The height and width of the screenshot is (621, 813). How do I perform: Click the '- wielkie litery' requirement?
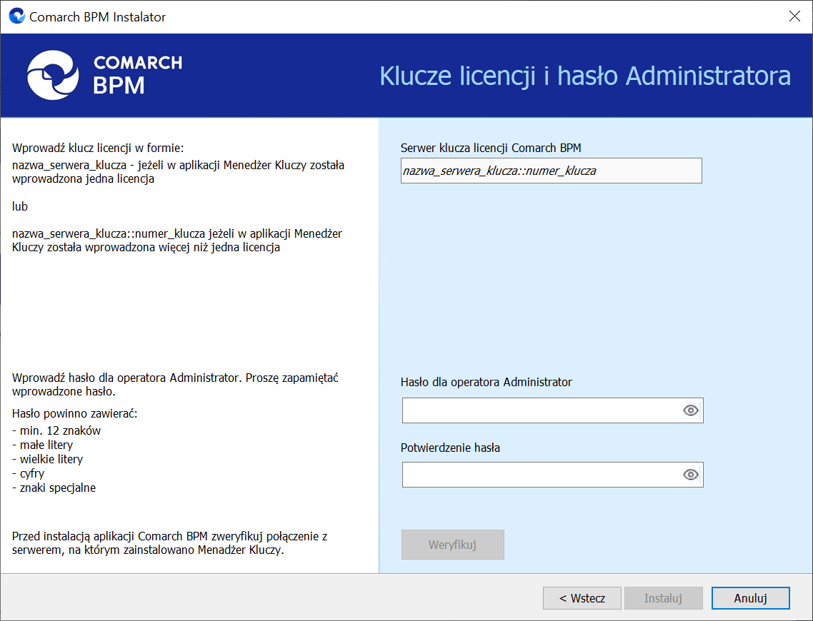(47, 460)
